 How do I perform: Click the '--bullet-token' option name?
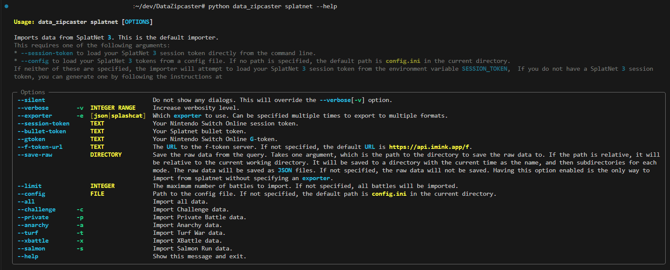(42, 132)
